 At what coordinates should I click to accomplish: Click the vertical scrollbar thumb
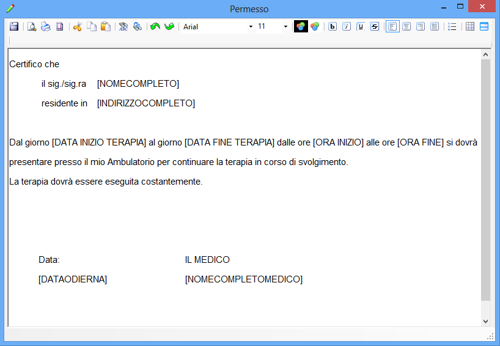486,180
